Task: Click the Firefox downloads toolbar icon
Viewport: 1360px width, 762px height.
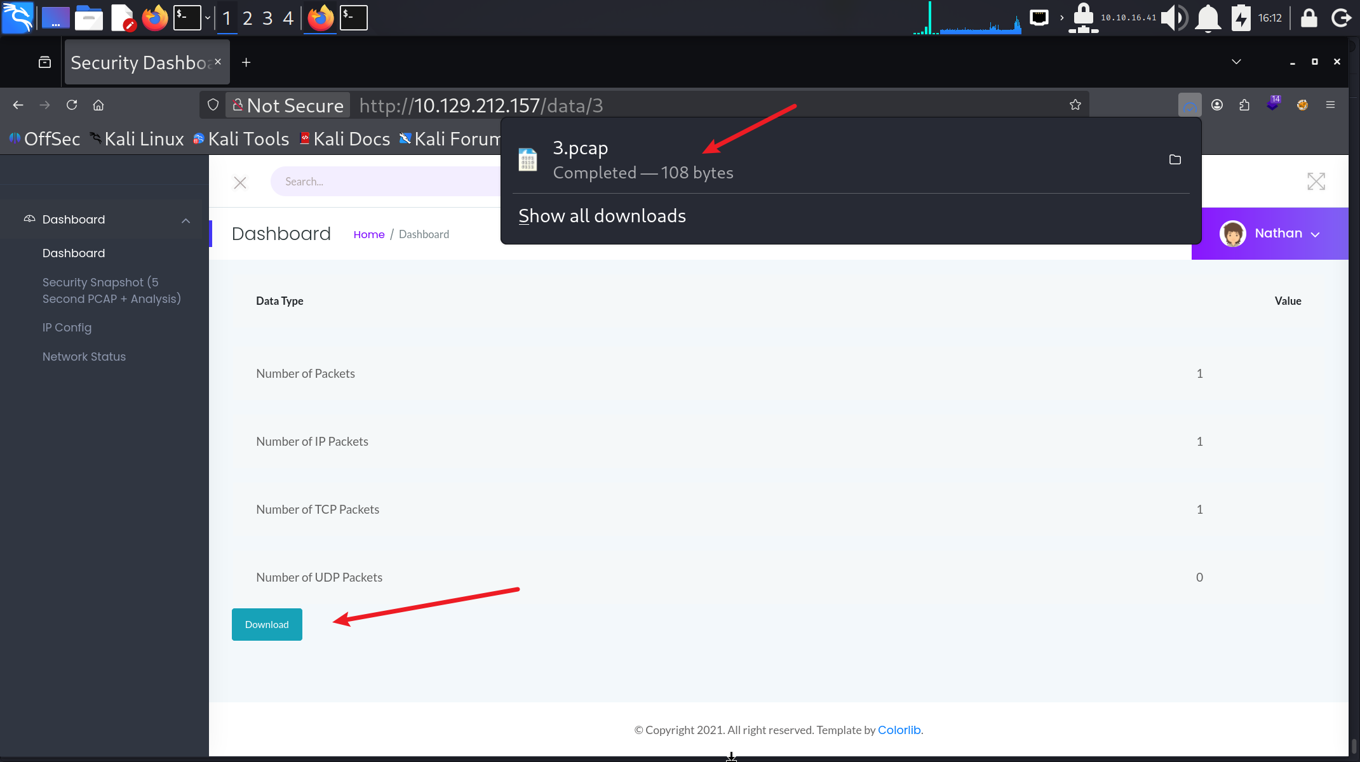Action: pos(1189,105)
